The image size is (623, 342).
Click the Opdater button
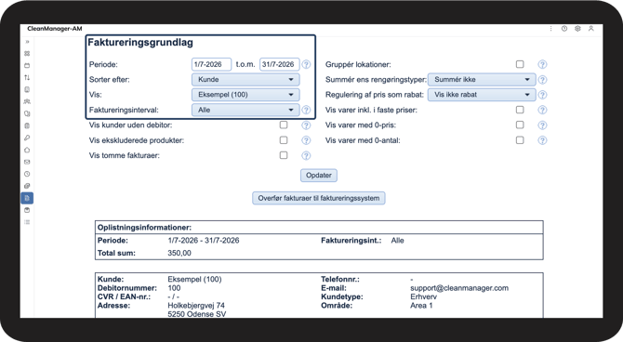point(319,175)
